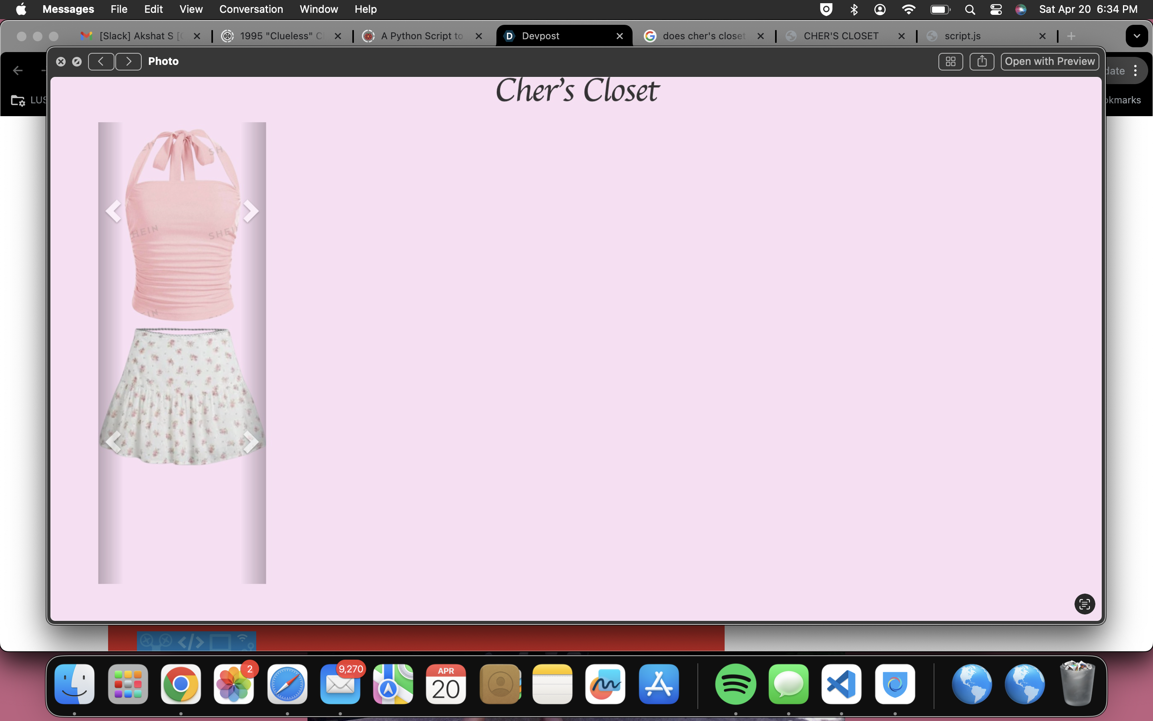Click the Bluetooth status icon
The width and height of the screenshot is (1153, 721).
pyautogui.click(x=853, y=9)
